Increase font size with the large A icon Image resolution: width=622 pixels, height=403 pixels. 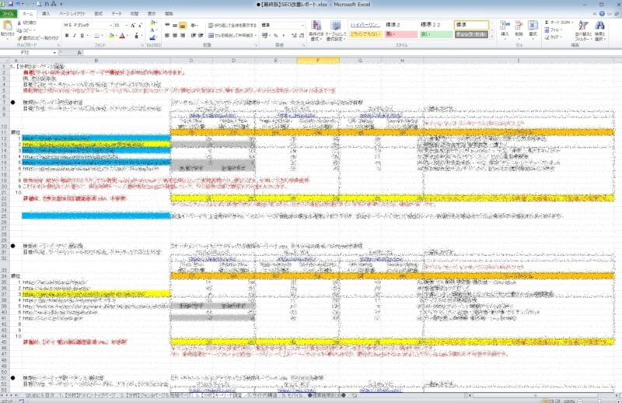(x=133, y=25)
